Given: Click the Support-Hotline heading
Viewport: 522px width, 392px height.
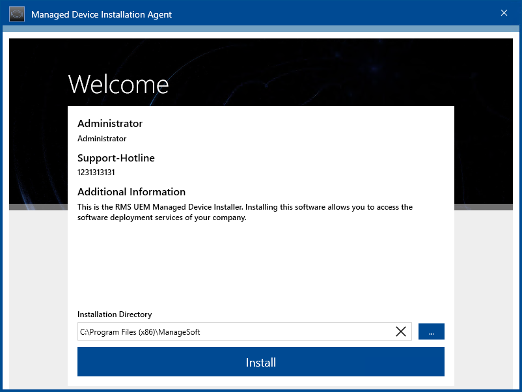Looking at the screenshot, I should pos(116,158).
